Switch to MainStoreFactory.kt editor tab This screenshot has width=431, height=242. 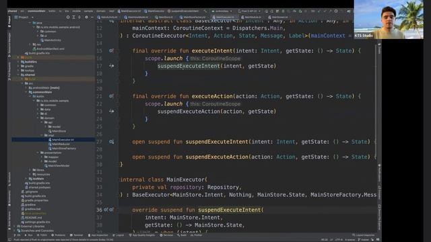point(193,17)
